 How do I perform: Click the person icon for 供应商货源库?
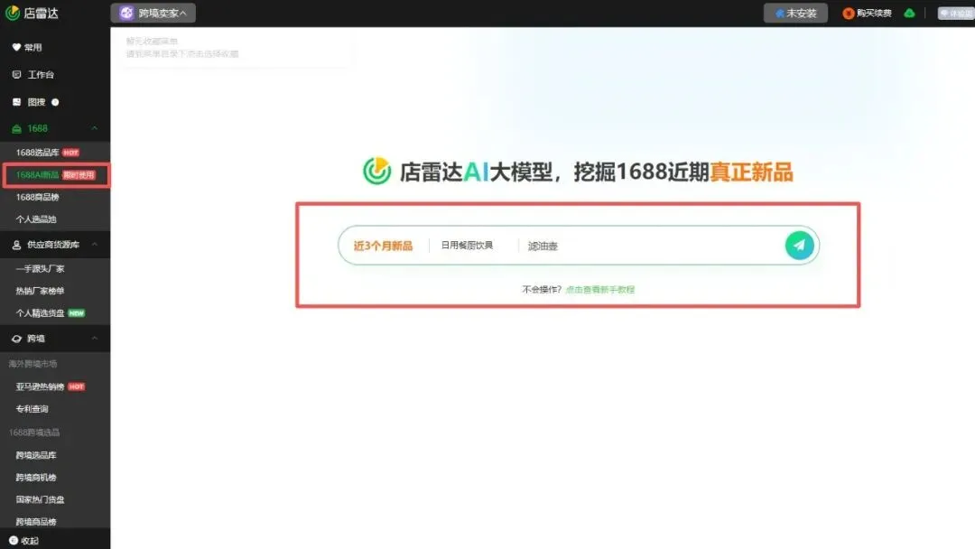(16, 245)
